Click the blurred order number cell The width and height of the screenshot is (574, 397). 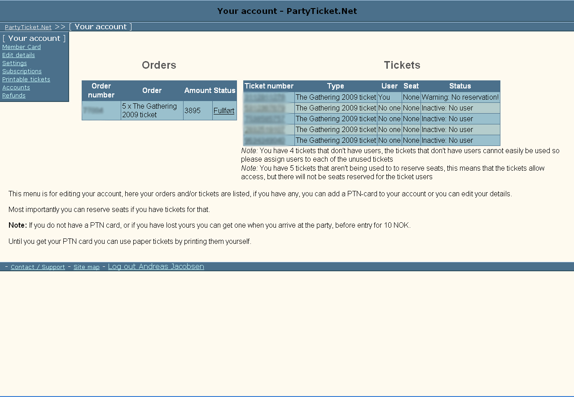[x=101, y=110]
